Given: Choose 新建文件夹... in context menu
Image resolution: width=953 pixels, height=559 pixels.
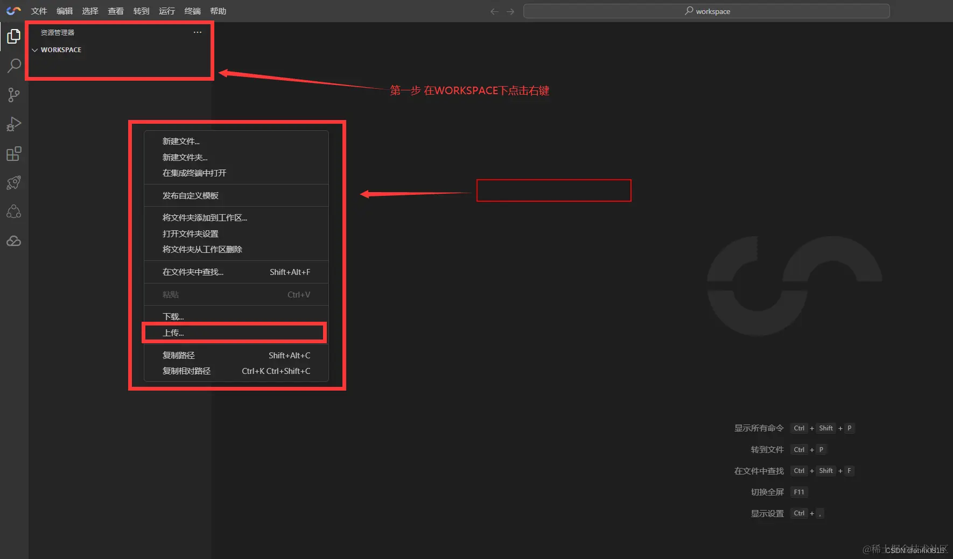Looking at the screenshot, I should pyautogui.click(x=236, y=157).
